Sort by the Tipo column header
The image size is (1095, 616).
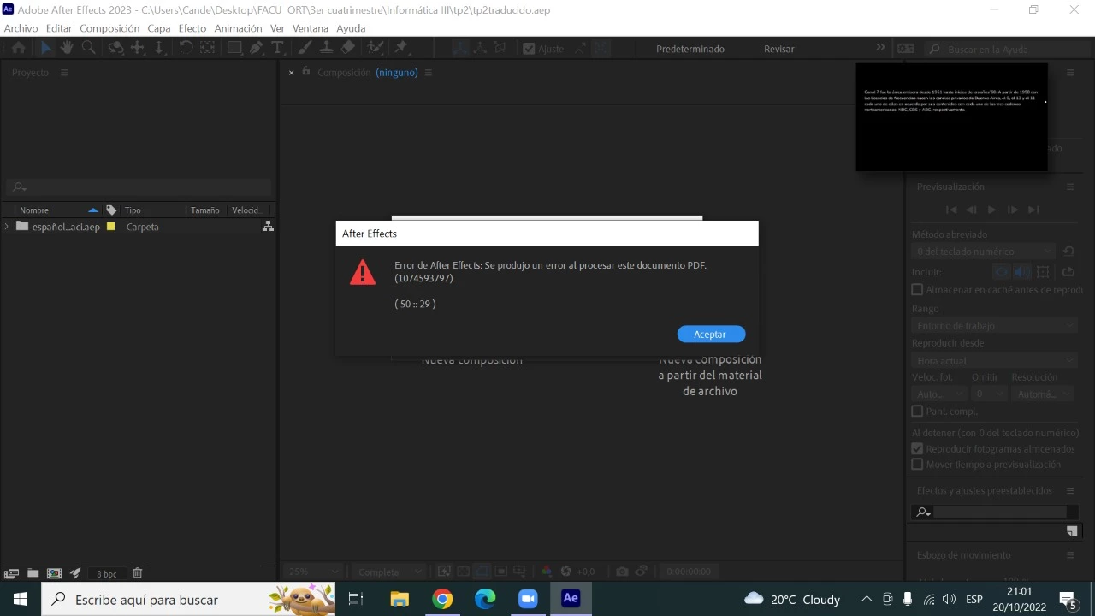(x=133, y=210)
